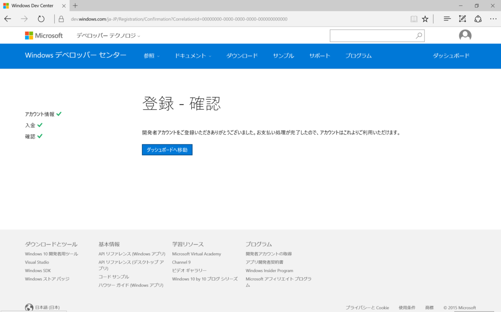Select the アカウント情報 step in sidebar
This screenshot has width=501, height=312.
[x=40, y=114]
